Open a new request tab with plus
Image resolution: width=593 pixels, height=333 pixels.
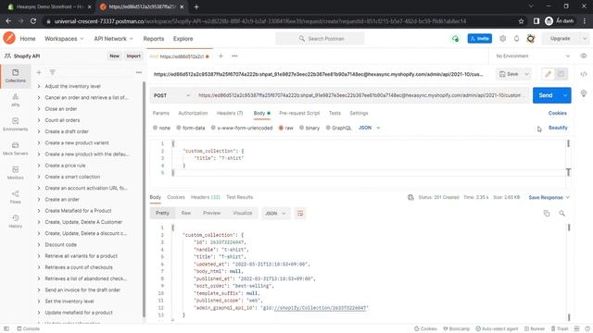221,55
